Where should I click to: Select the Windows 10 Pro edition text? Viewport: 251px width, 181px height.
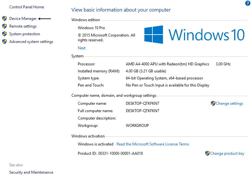(92, 28)
